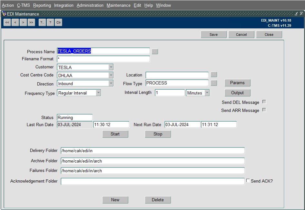
Task: Expand the Minutes interval unit dropdown
Action: 207,93
